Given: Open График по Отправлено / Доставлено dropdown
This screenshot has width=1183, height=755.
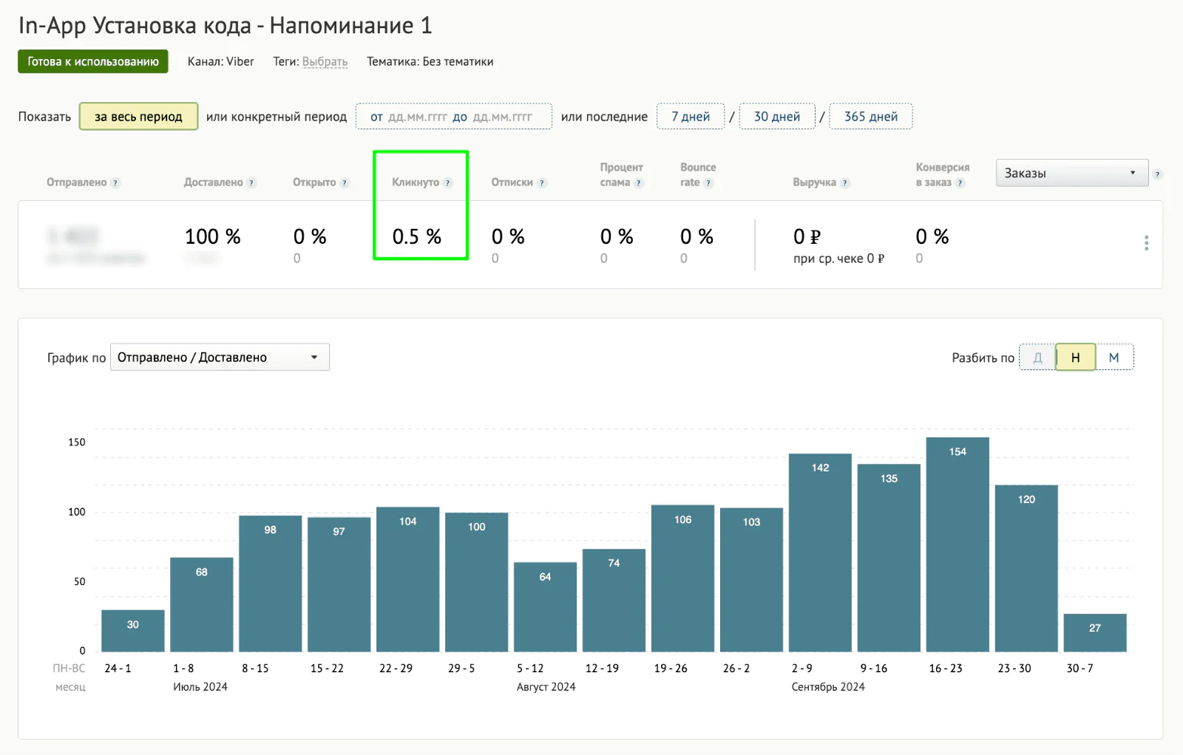Looking at the screenshot, I should 220,357.
